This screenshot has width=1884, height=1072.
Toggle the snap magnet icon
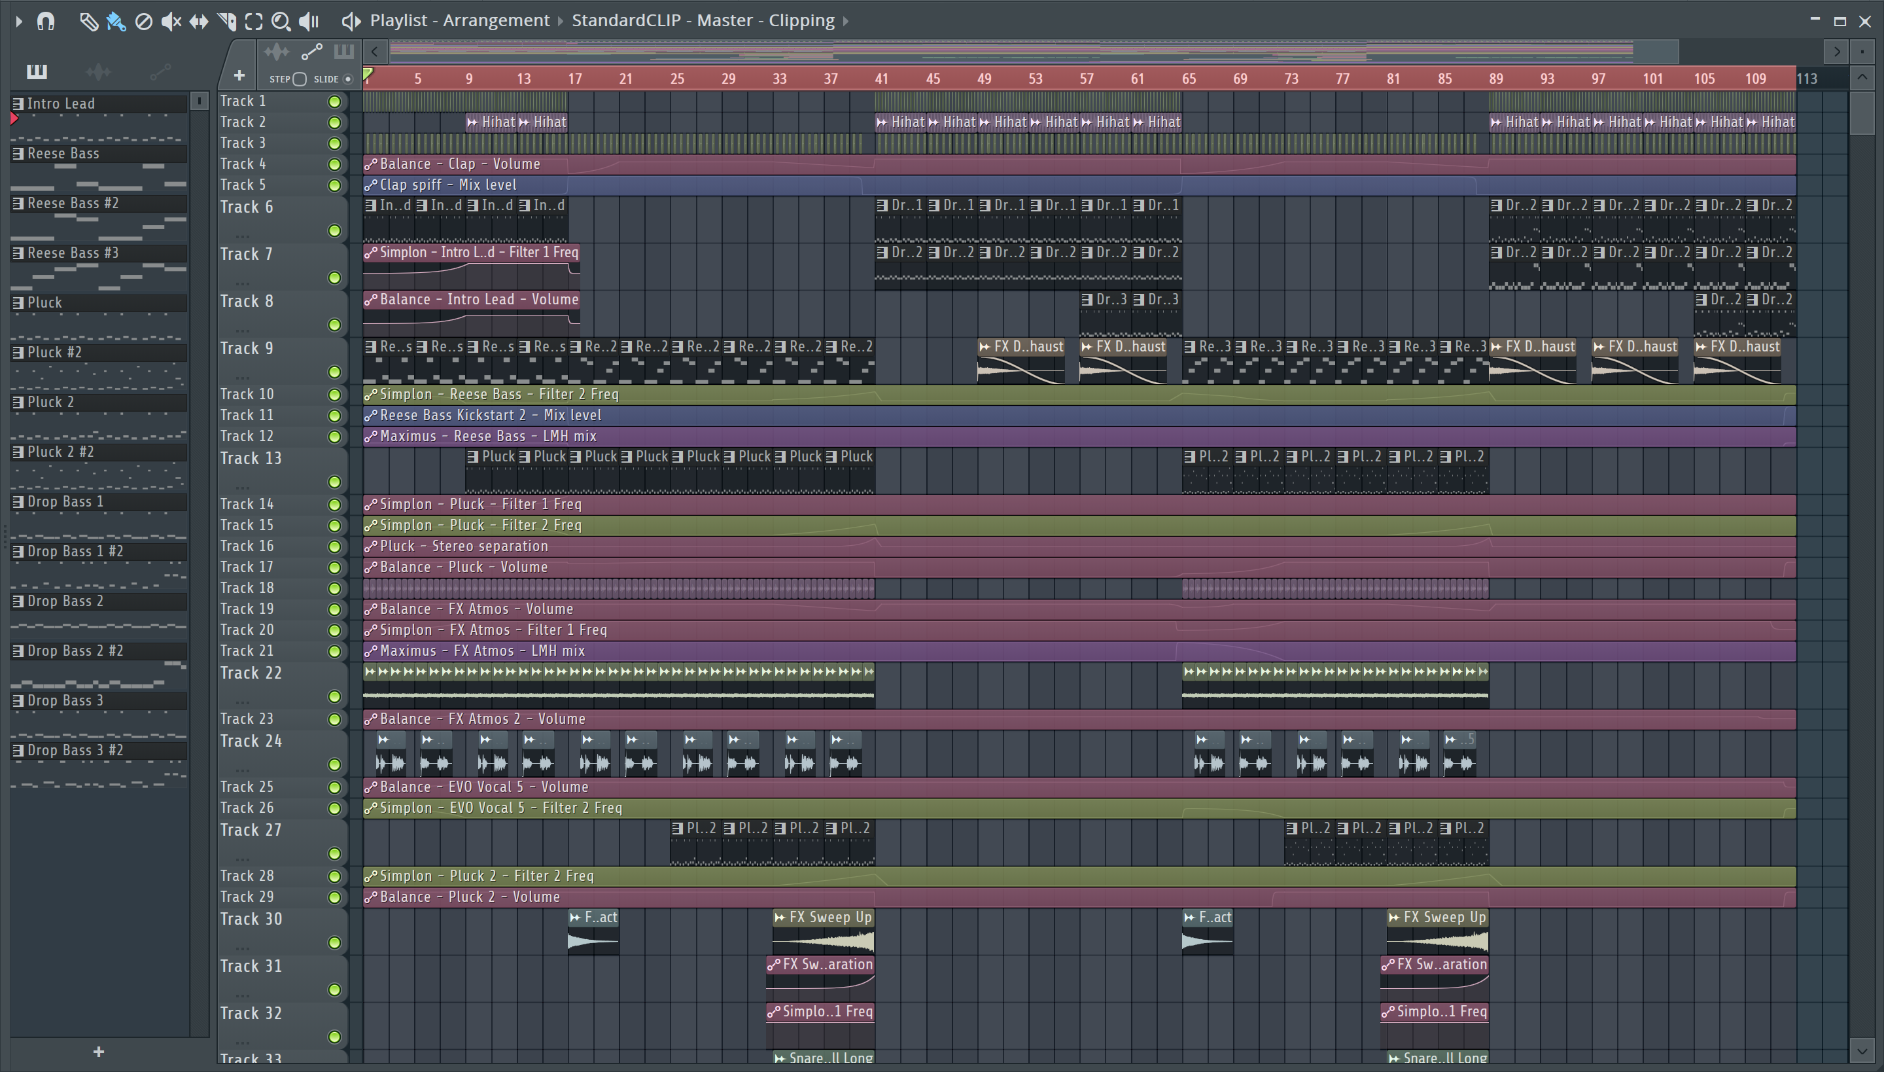pos(46,22)
